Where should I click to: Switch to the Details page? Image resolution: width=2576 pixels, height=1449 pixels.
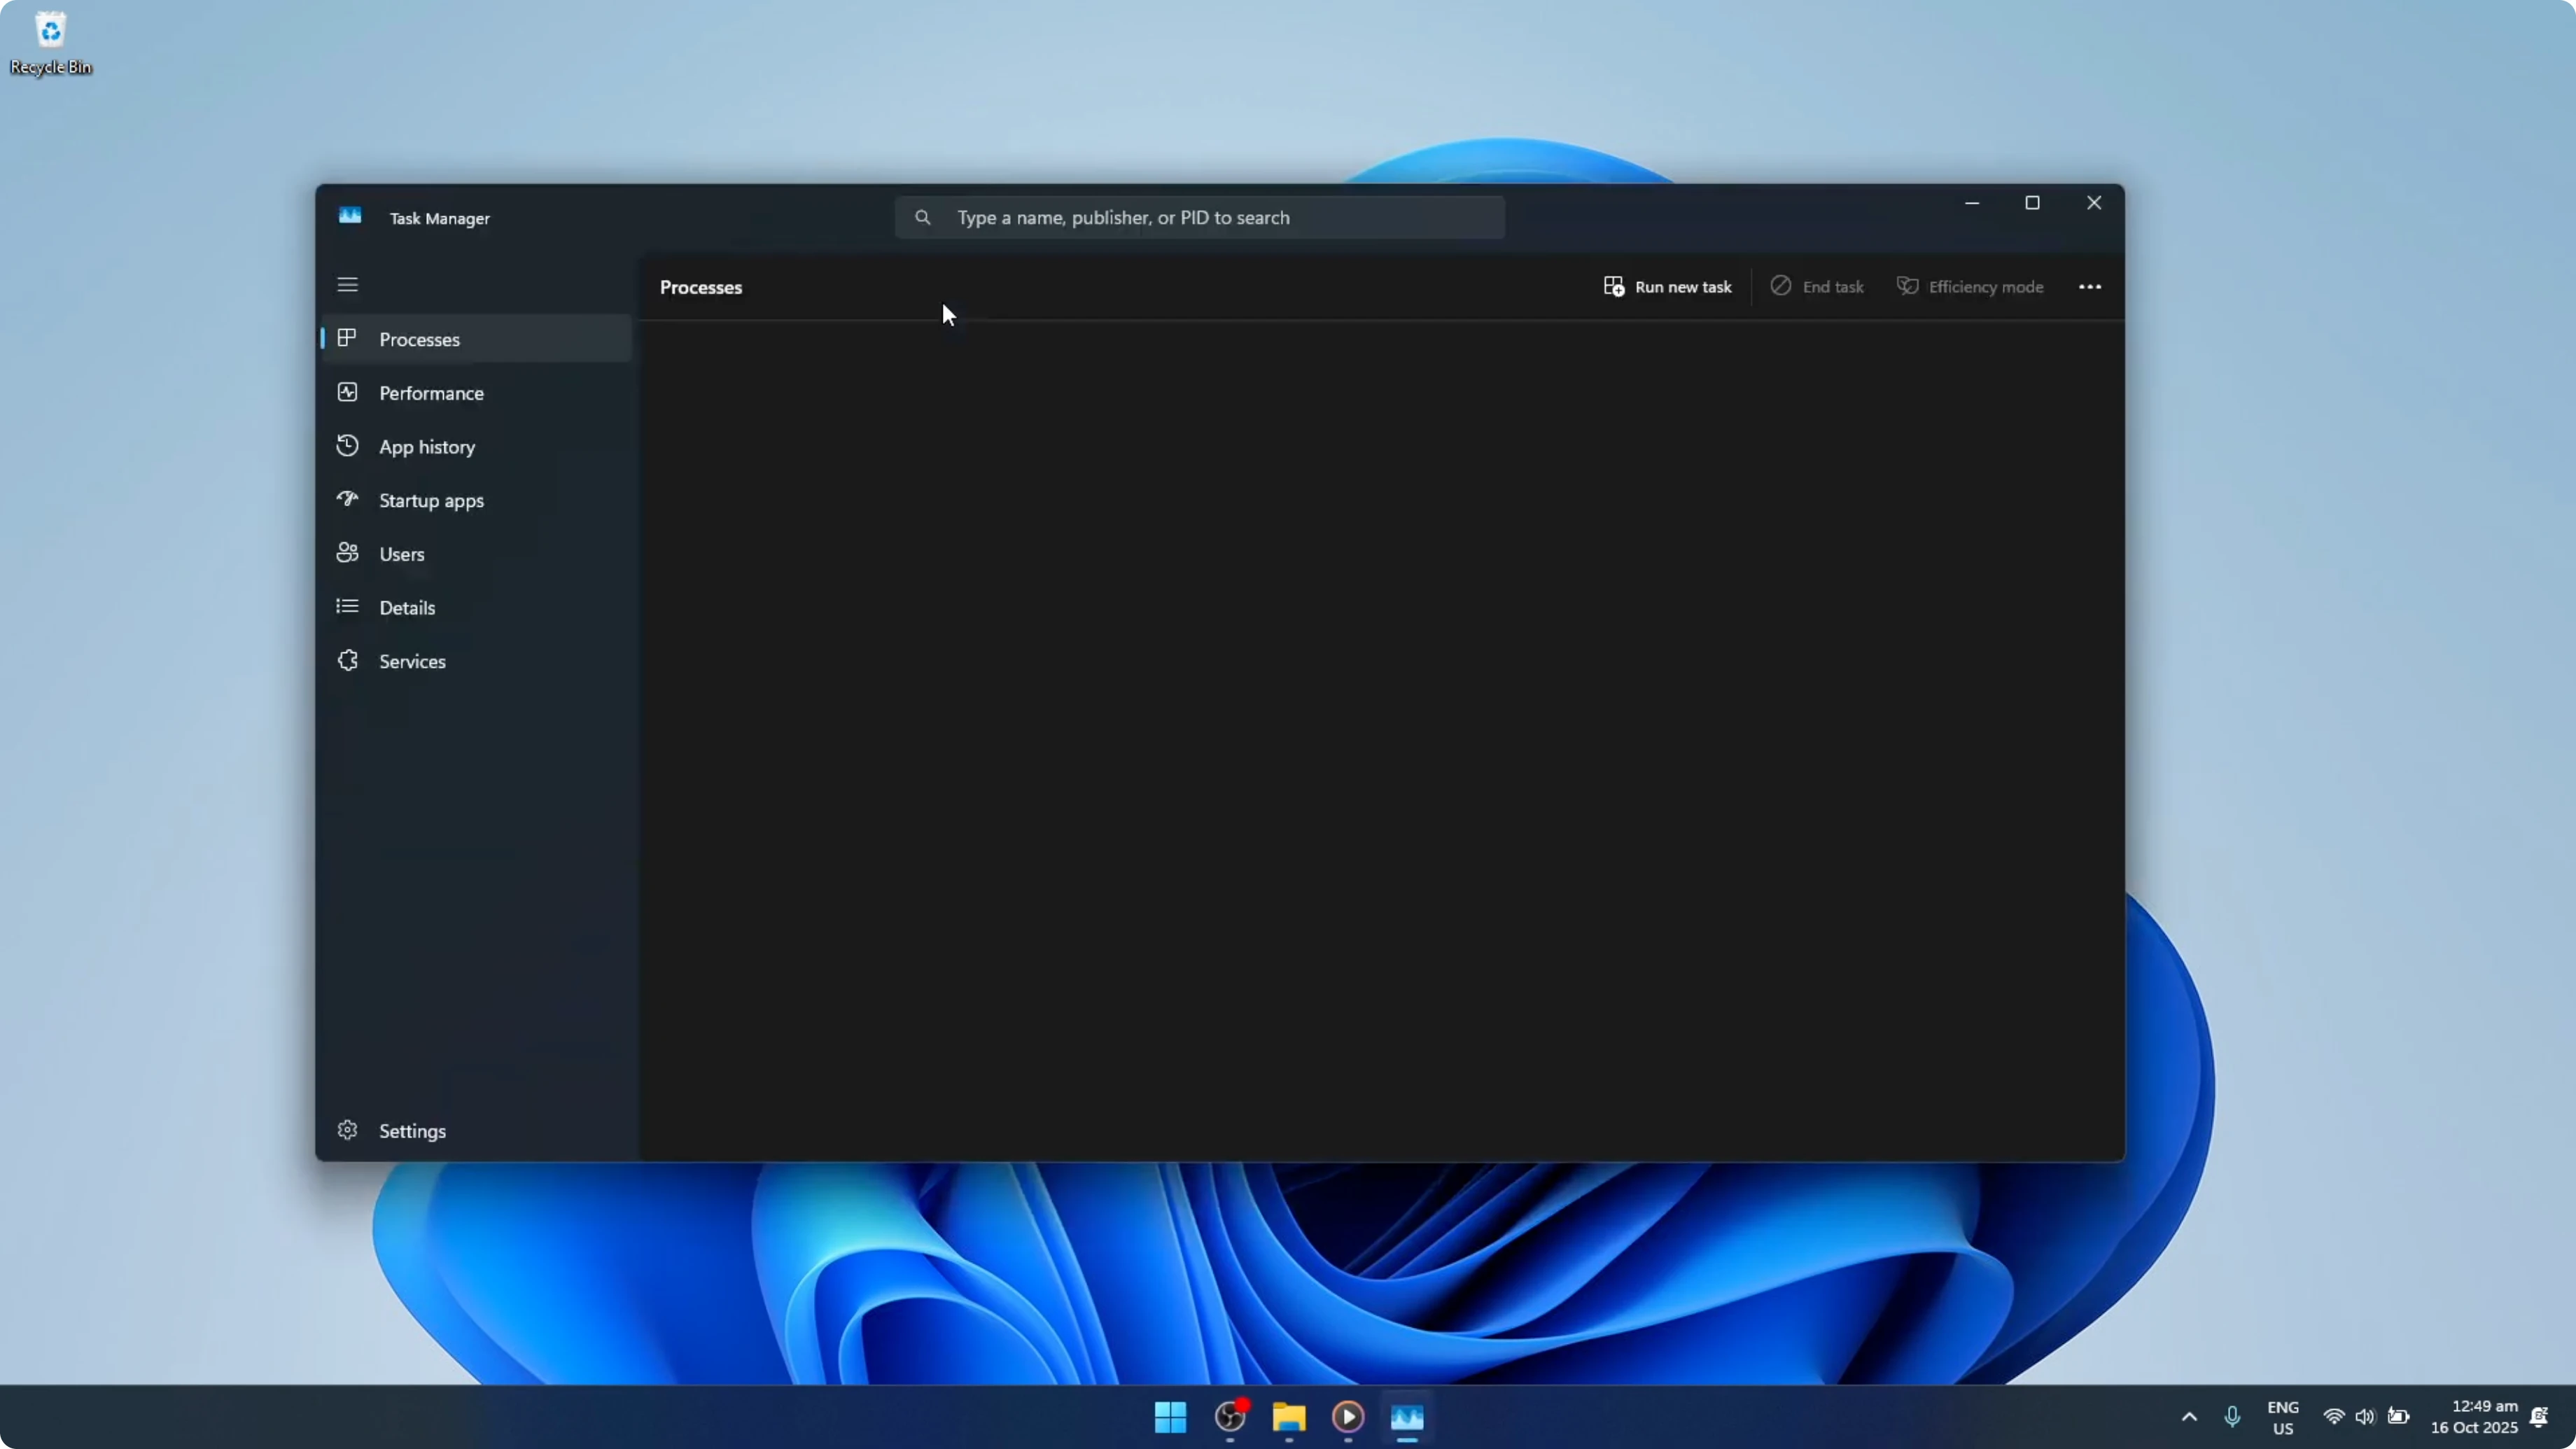click(x=476, y=608)
